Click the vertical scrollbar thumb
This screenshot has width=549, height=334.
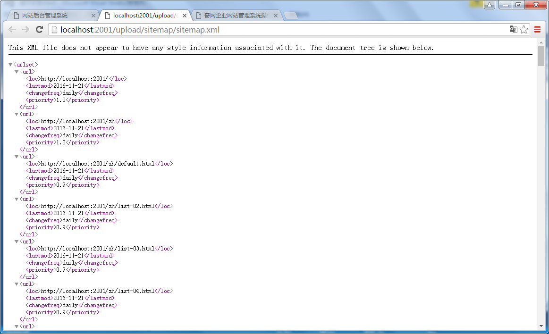[541, 57]
